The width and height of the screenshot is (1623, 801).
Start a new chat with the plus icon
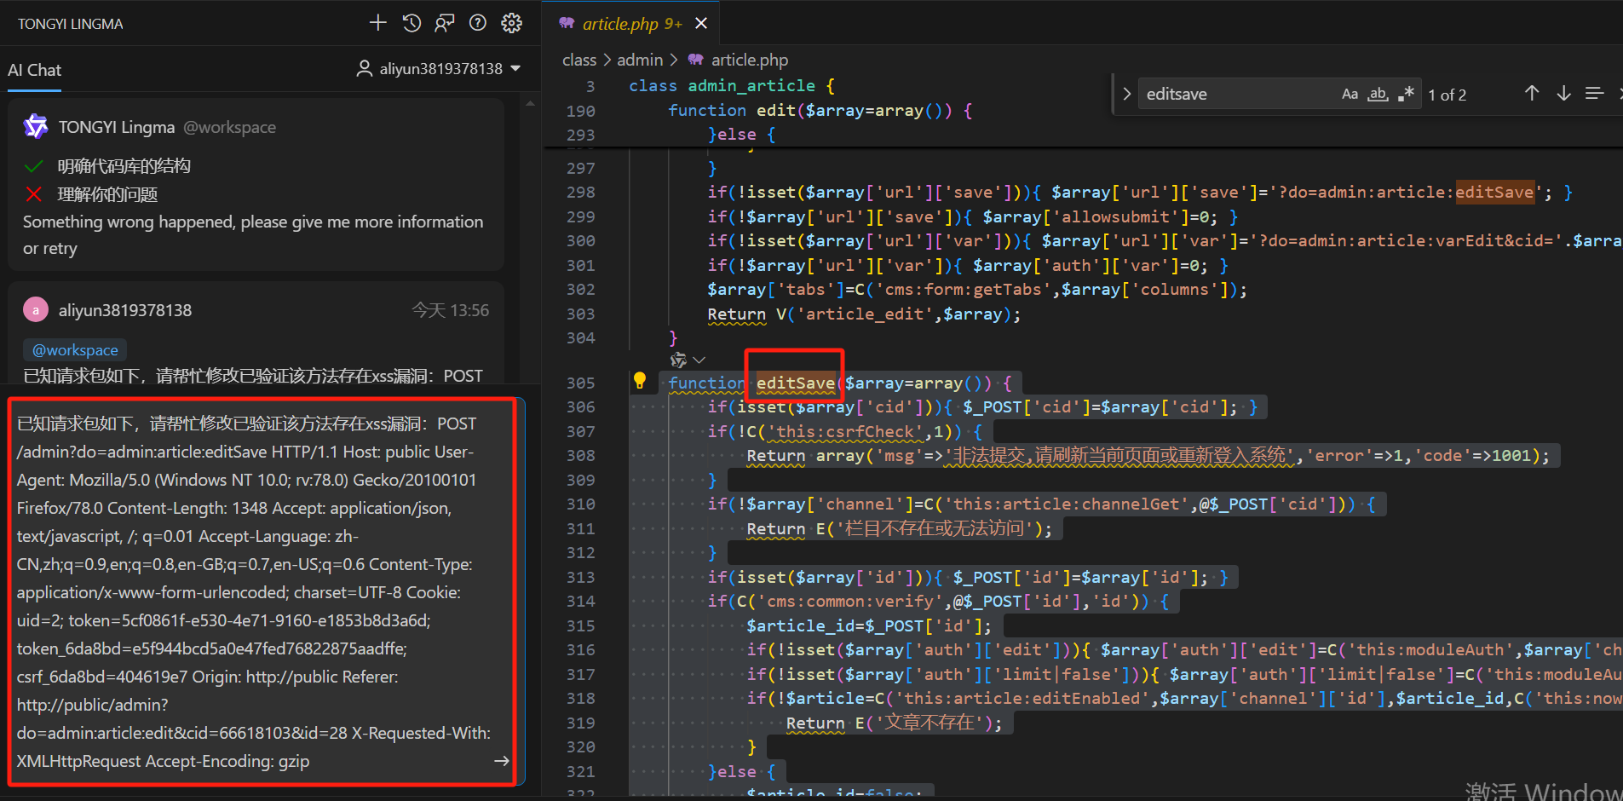point(377,23)
